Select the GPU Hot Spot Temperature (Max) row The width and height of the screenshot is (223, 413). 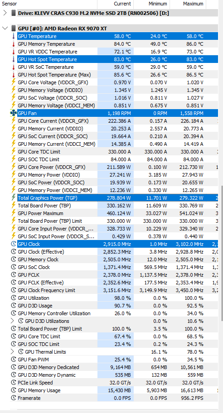tap(118, 75)
